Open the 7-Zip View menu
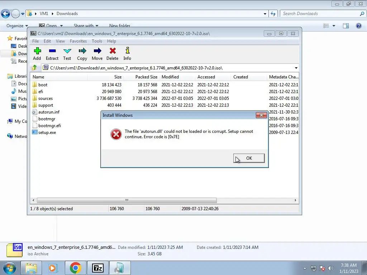 [60, 41]
